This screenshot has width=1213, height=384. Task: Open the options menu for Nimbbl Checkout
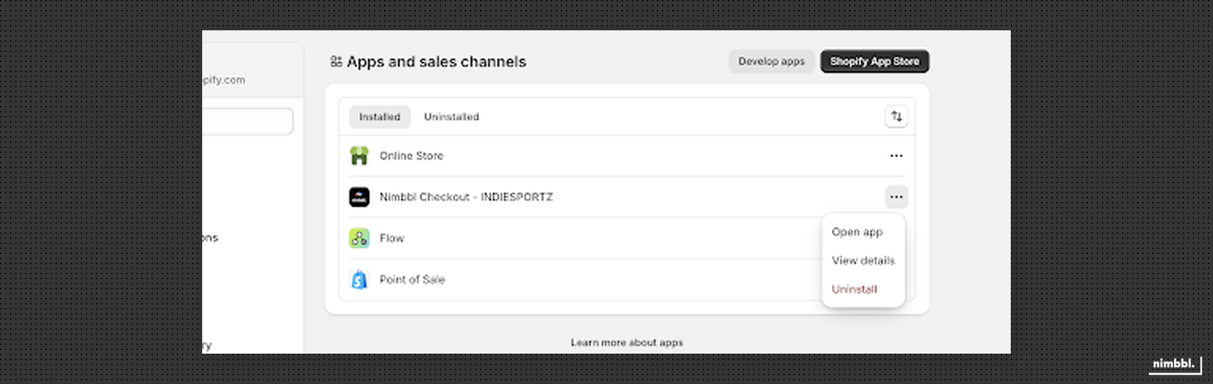pos(896,196)
